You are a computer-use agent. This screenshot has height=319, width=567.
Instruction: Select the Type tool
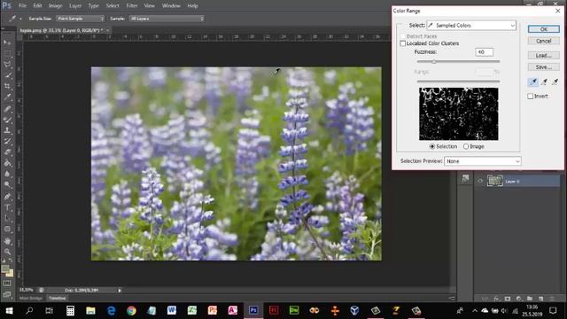click(x=7, y=207)
